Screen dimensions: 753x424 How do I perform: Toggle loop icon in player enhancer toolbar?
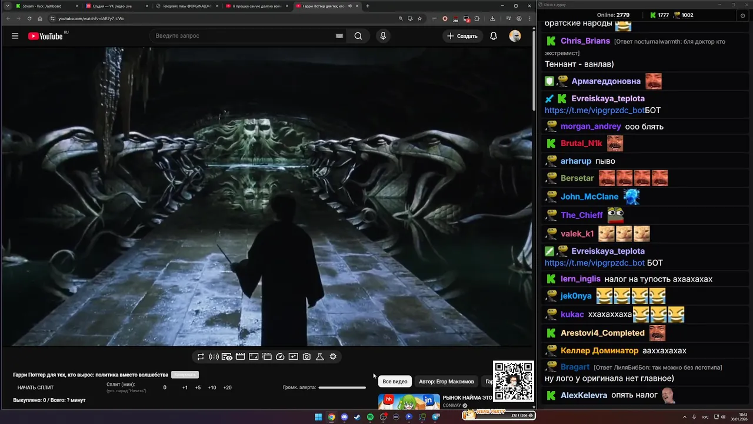click(x=201, y=356)
